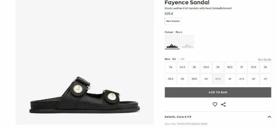
Task: Select size 42
Action: (253, 79)
